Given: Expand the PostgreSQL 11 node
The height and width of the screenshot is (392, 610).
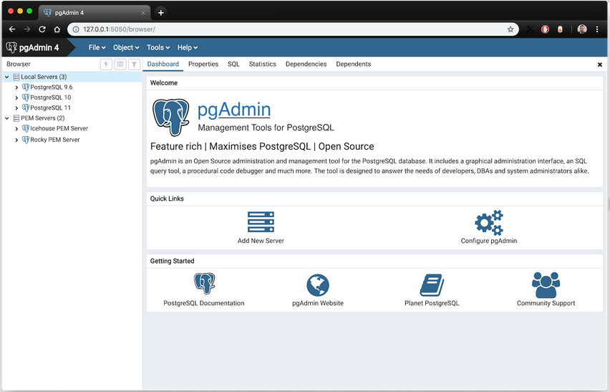Looking at the screenshot, I should [x=16, y=108].
